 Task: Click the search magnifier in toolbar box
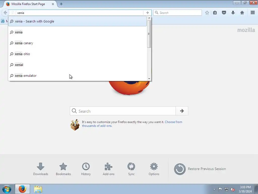[157, 13]
